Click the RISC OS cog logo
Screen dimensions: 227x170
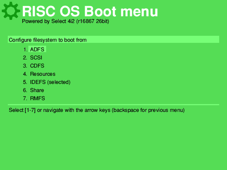tap(11, 11)
